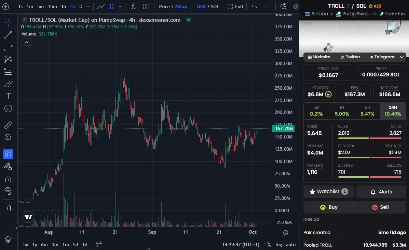Open the TROLL Twitter link
409x250 pixels.
(350, 57)
